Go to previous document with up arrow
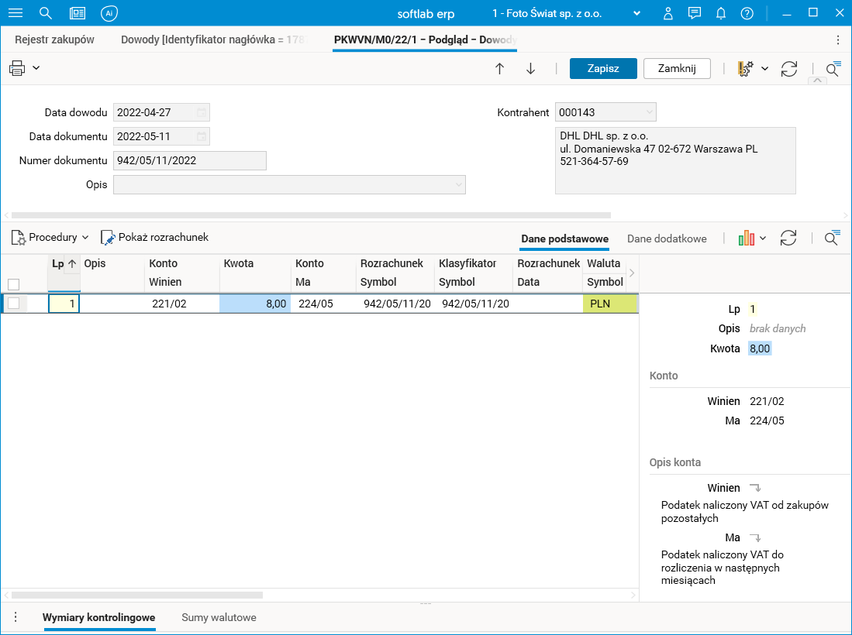This screenshot has width=852, height=635. 499,68
